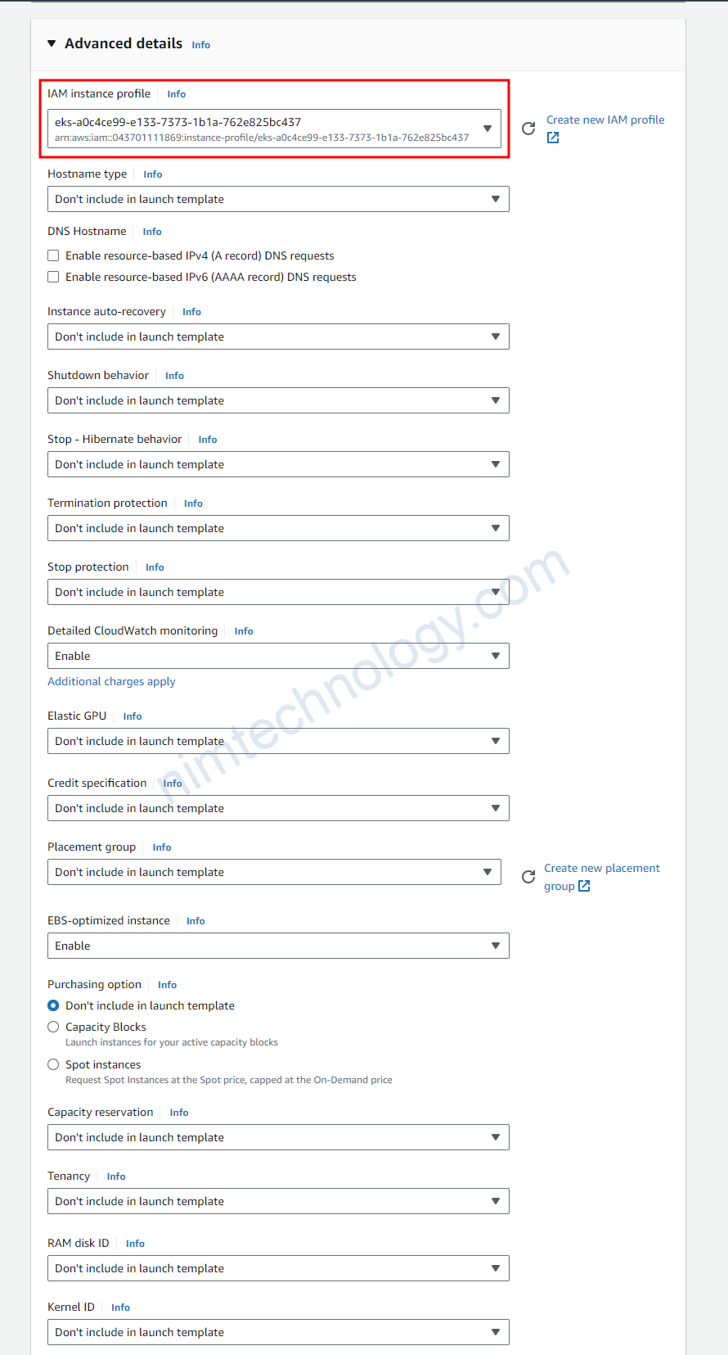Click Create new IAM profile link

[x=605, y=120]
